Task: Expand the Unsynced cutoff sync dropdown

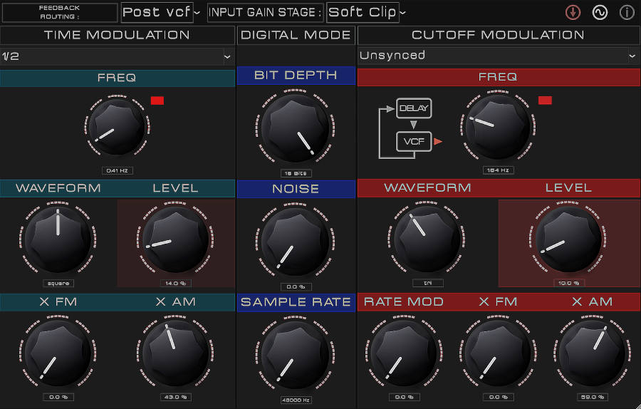Action: coord(498,56)
